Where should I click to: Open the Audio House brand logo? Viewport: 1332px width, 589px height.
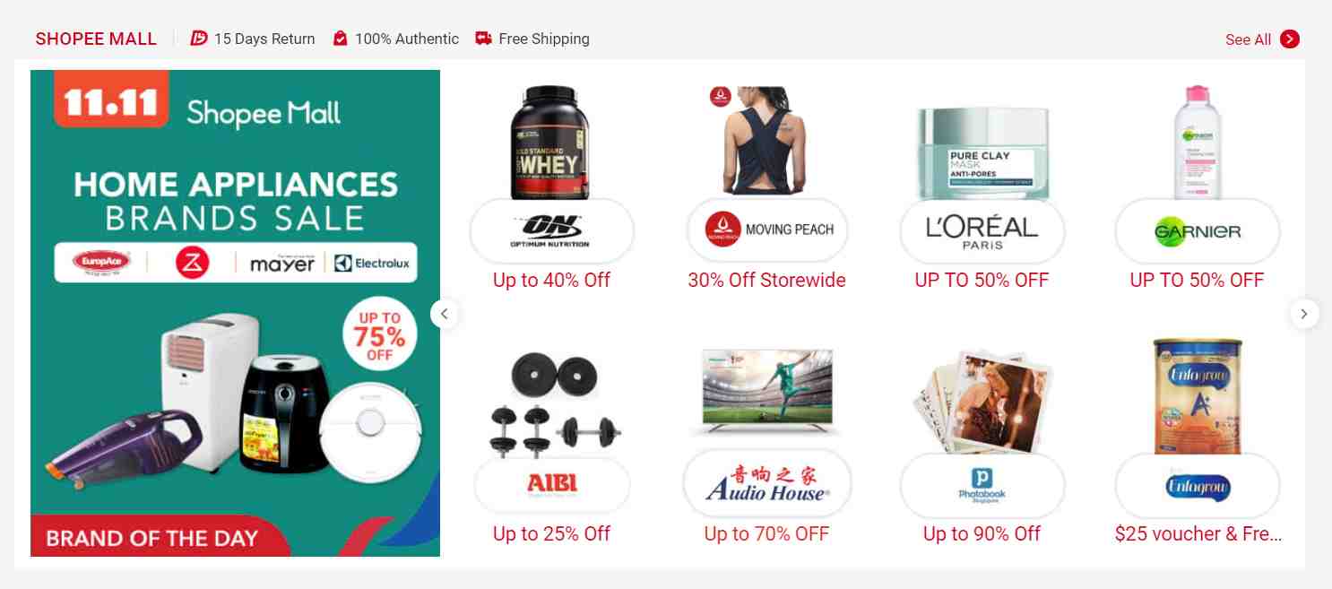[766, 485]
